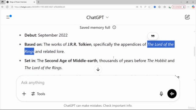Open the downloads icon
The width and height of the screenshot is (196, 110).
point(169,7)
